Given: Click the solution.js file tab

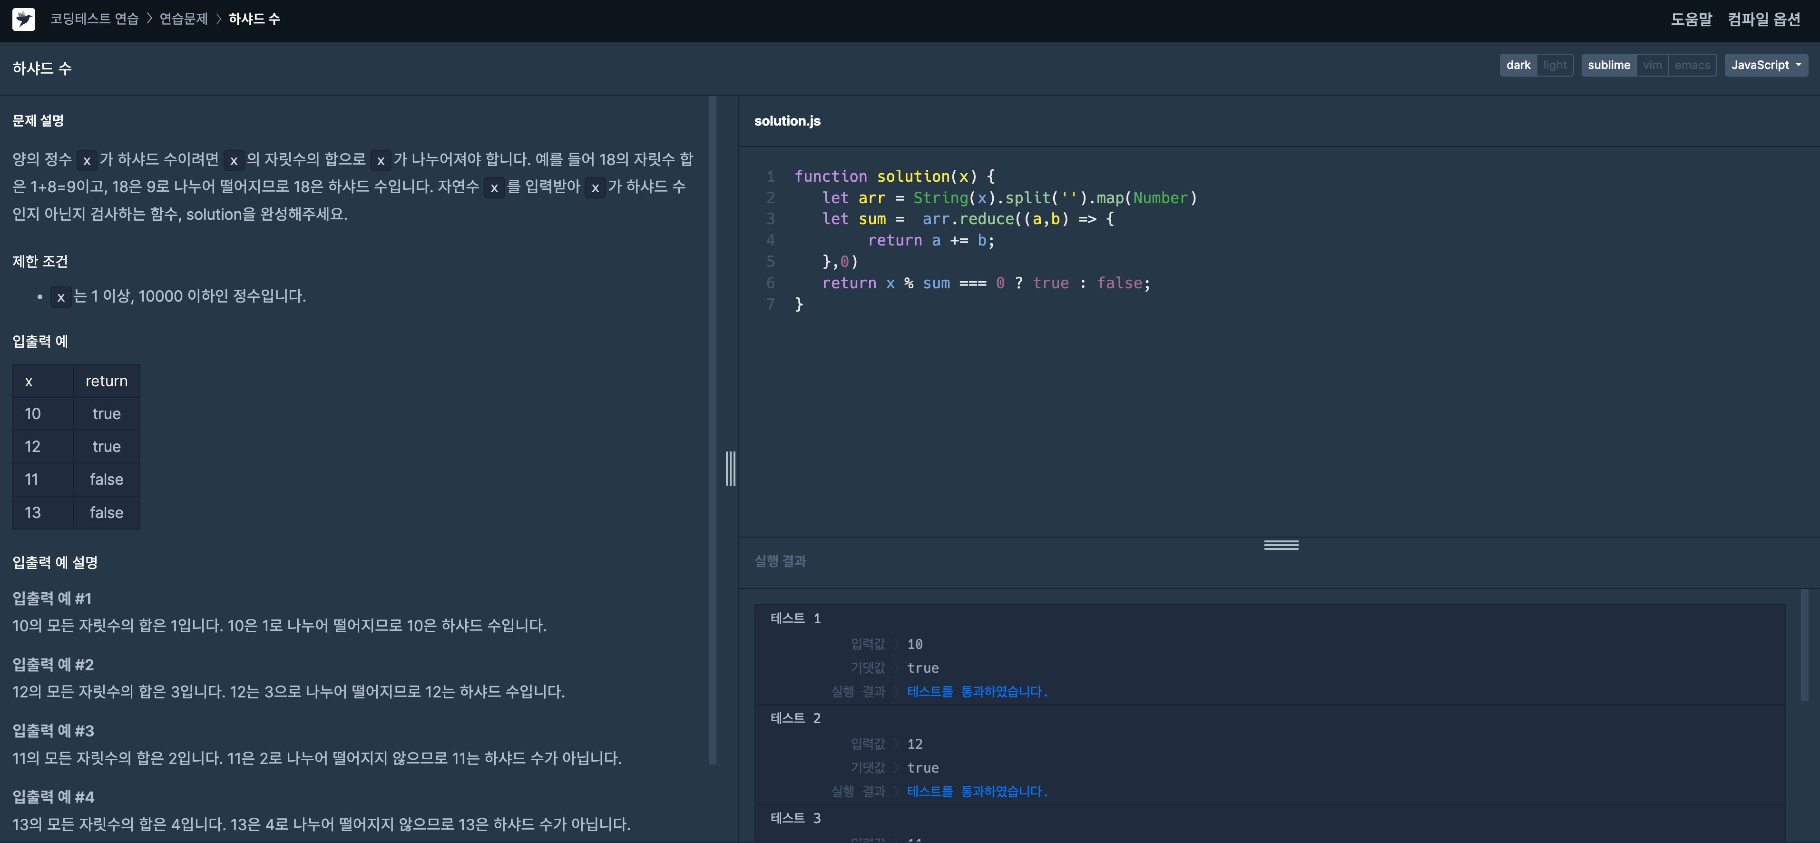Looking at the screenshot, I should (x=787, y=121).
